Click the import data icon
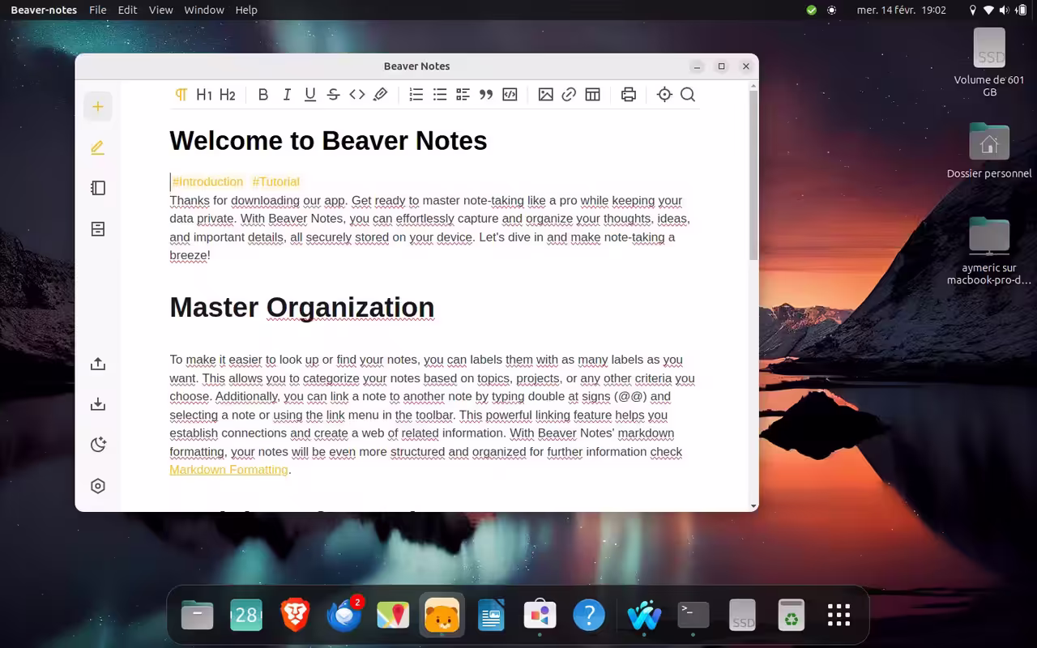Image resolution: width=1037 pixels, height=648 pixels. click(98, 404)
